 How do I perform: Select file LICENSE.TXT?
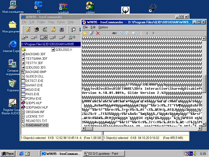tap(33, 116)
